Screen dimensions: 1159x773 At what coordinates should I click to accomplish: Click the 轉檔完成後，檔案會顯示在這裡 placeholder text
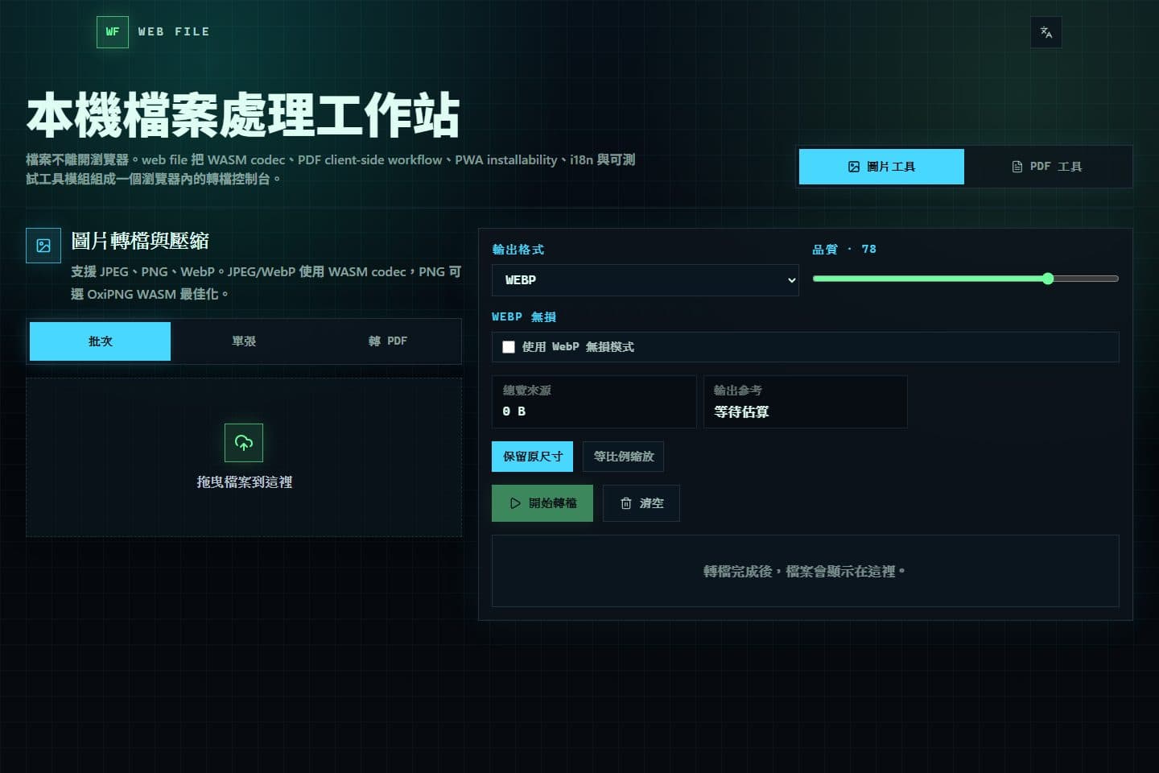805,572
